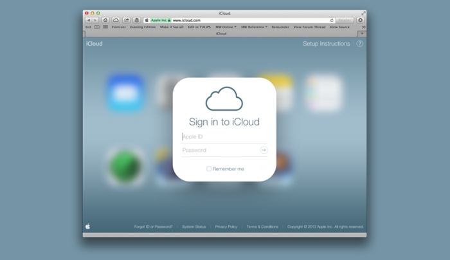This screenshot has width=450, height=260.
Task: Click the Apple Inc. secure certificate badge
Action: (x=161, y=20)
